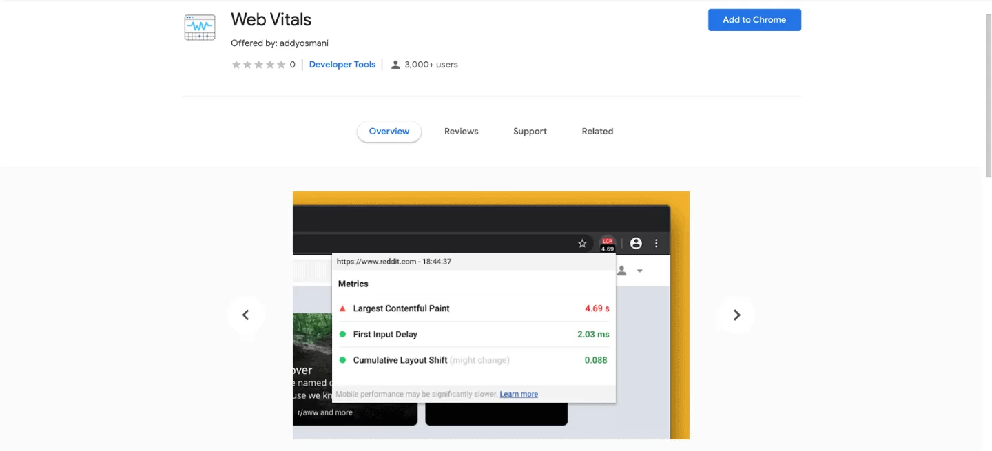This screenshot has height=451, width=992.
Task: Switch to the Reviews tab
Action: point(461,132)
